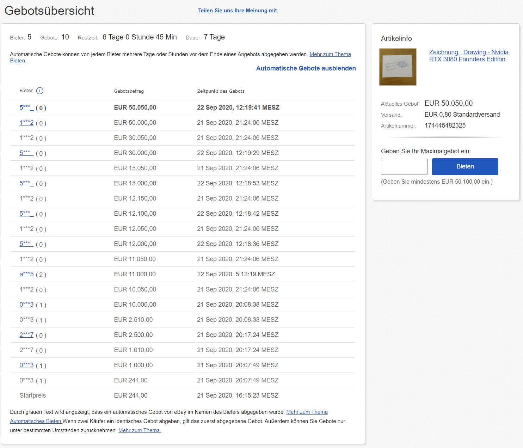Click timestamp '22 Sep 2020, 12:18:42 MESZ'

pyautogui.click(x=238, y=214)
